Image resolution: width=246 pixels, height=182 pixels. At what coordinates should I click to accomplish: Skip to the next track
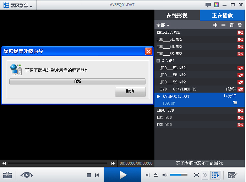(148, 175)
